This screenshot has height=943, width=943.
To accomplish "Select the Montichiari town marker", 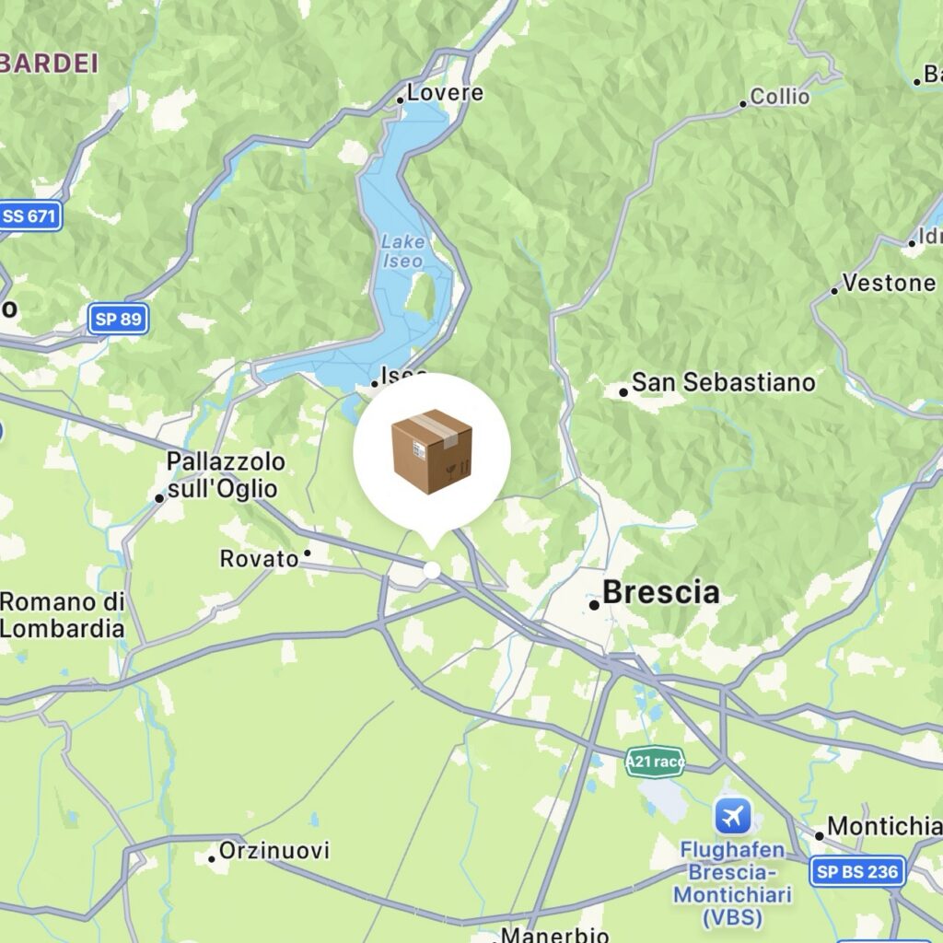I will coord(819,836).
